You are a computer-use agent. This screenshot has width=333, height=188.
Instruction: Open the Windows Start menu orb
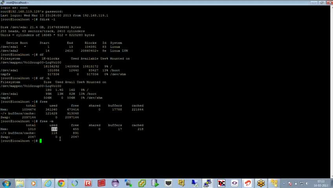click(x=6, y=183)
